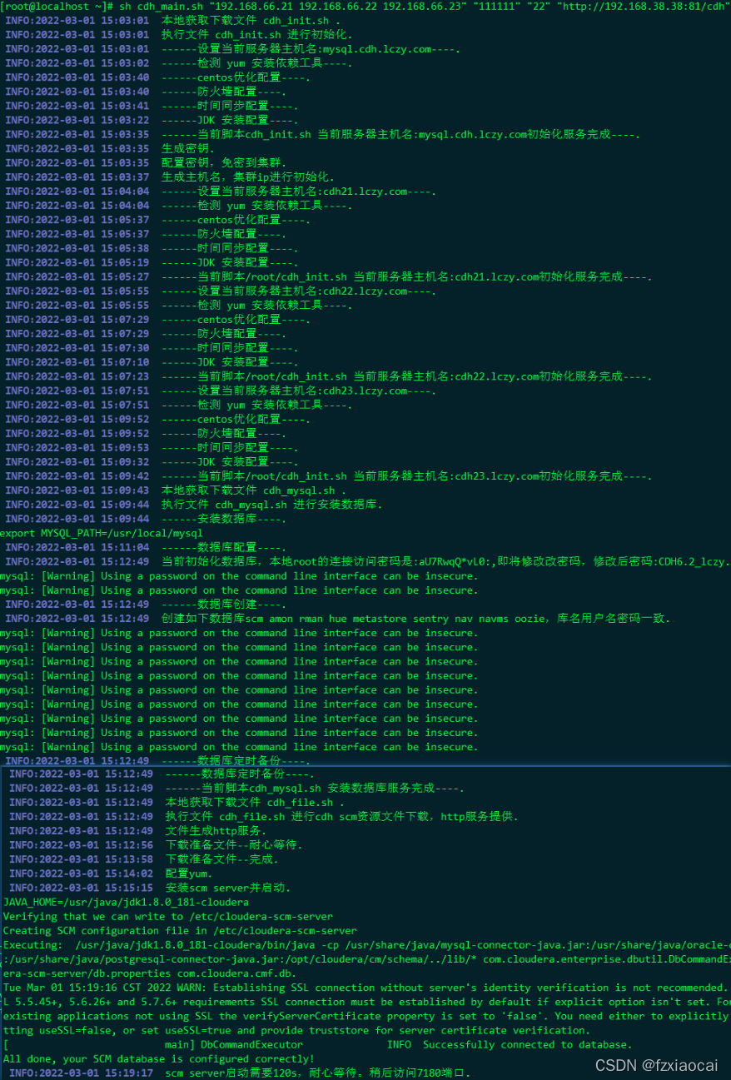Click the '当前初始化数据库' root password line
731x1080 pixels.
367,561
